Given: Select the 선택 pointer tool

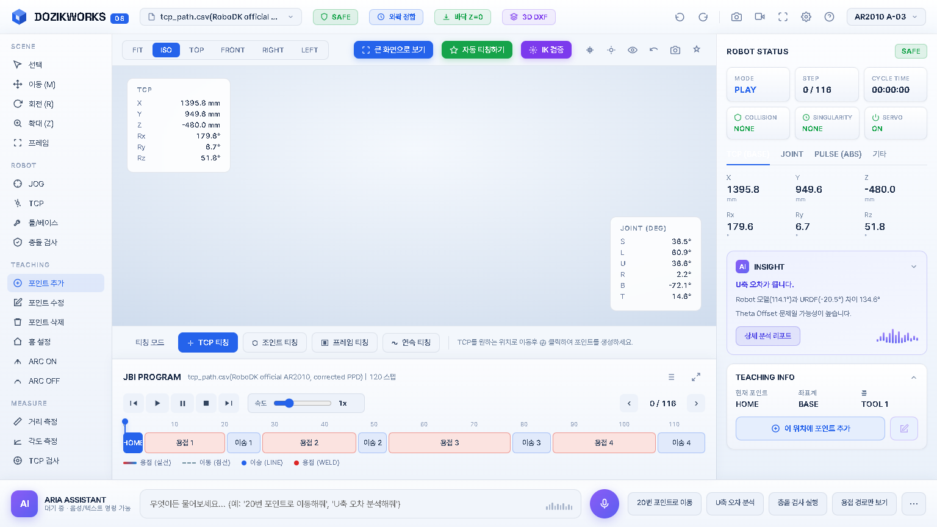Looking at the screenshot, I should pos(56,65).
